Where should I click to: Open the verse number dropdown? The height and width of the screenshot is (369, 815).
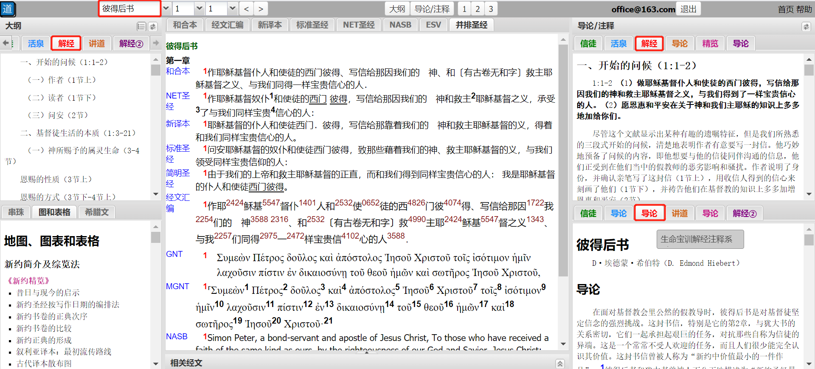pyautogui.click(x=232, y=8)
